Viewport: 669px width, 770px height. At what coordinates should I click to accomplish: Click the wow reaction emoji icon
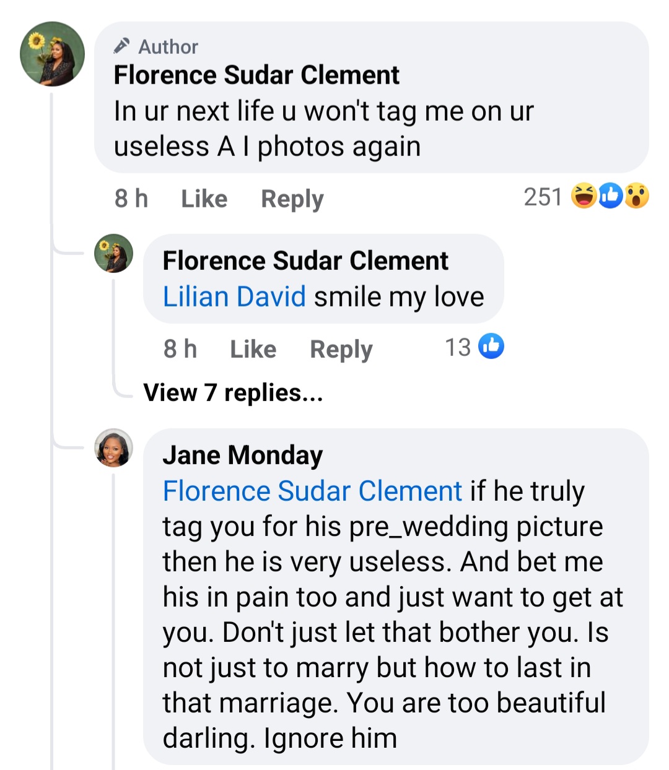click(x=637, y=196)
